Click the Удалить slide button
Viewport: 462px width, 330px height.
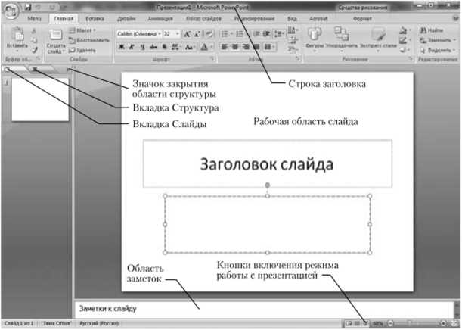82,50
